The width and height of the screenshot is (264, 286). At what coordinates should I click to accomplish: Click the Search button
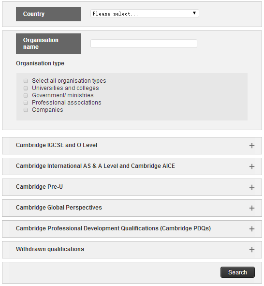[x=237, y=272]
